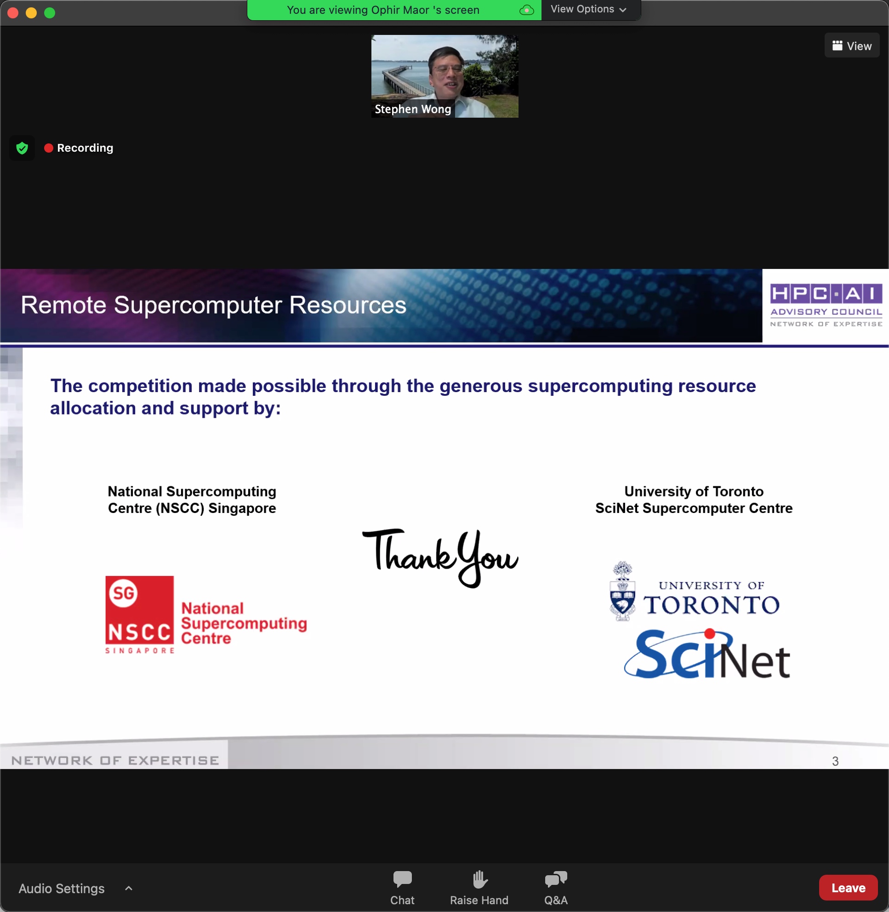Open the View layout button

(852, 46)
